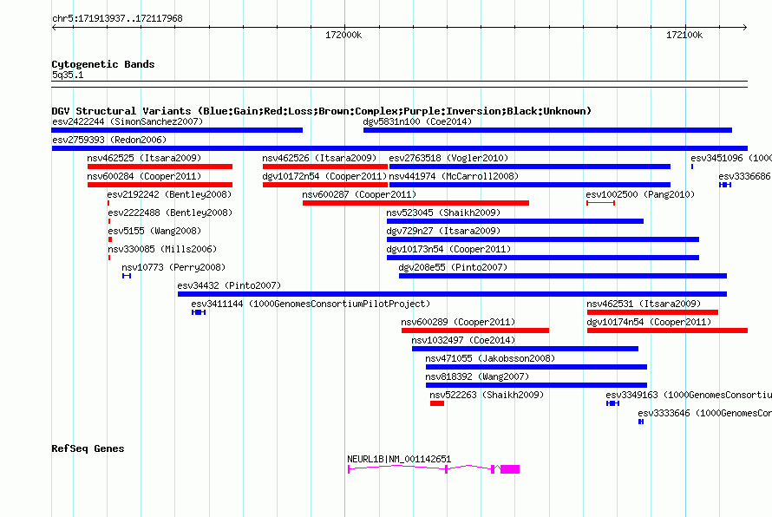Click the esv2222488 (Bentley2008) variant label
The image size is (772, 517).
click(170, 213)
